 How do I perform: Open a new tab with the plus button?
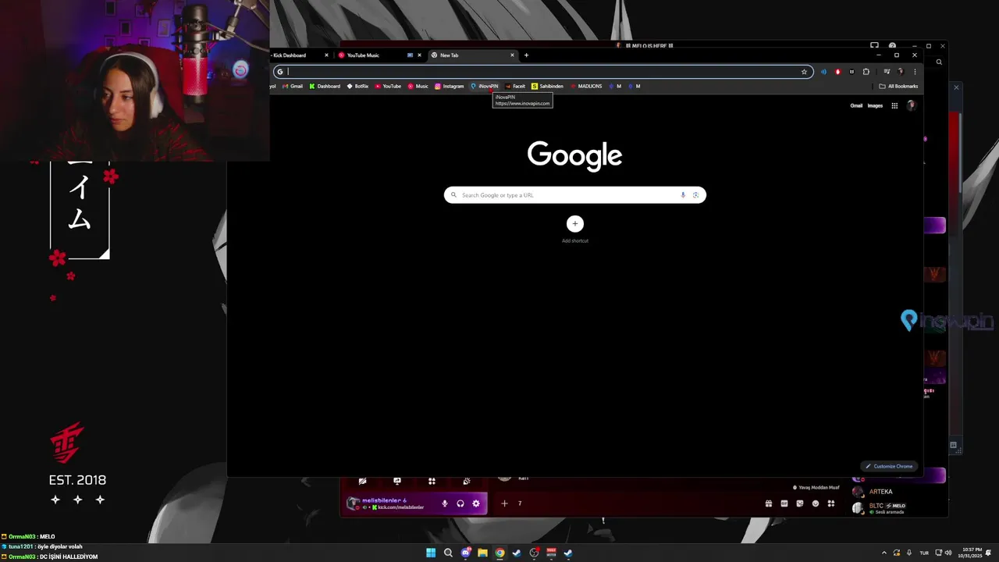tap(526, 55)
